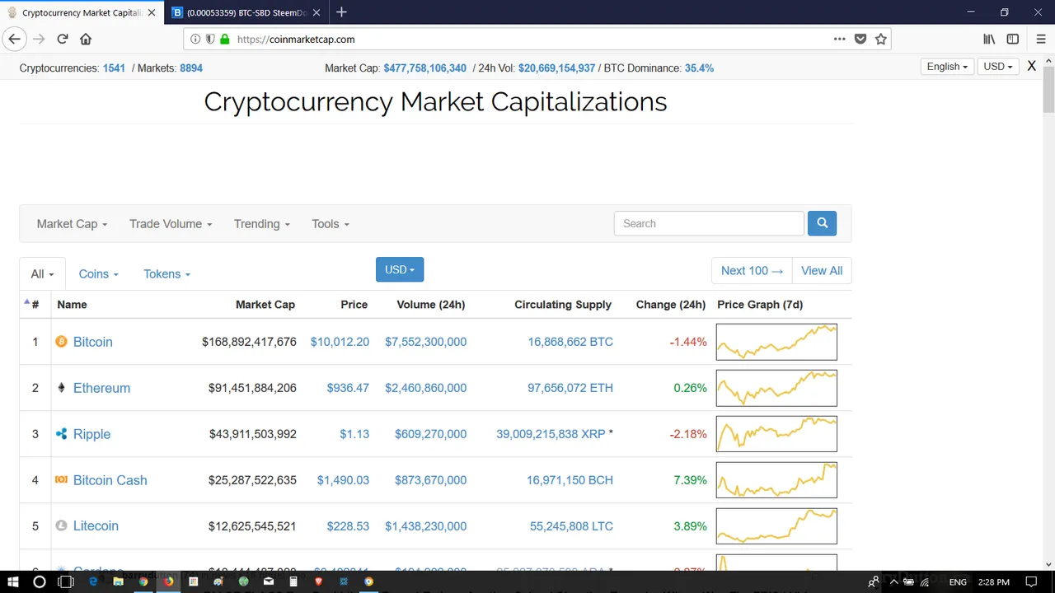Viewport: 1055px width, 593px height.
Task: Open the blue USD currency dropdown button
Action: [400, 269]
